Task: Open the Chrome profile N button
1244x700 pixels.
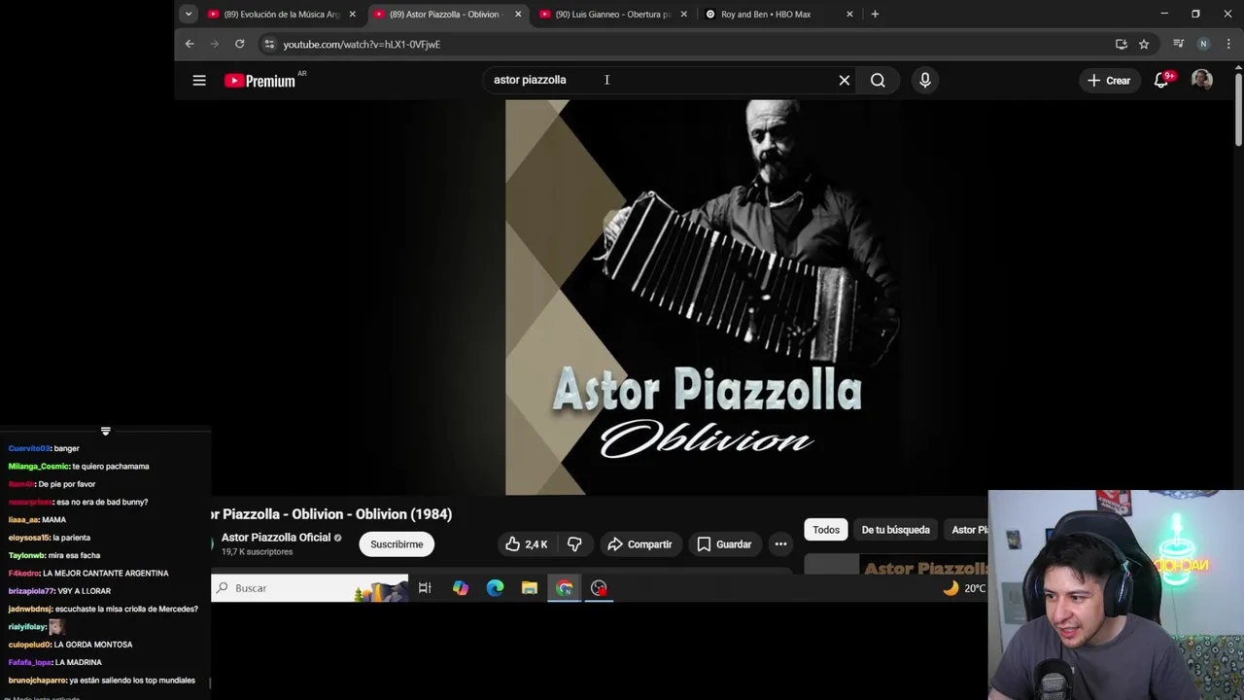Action: coord(1203,44)
